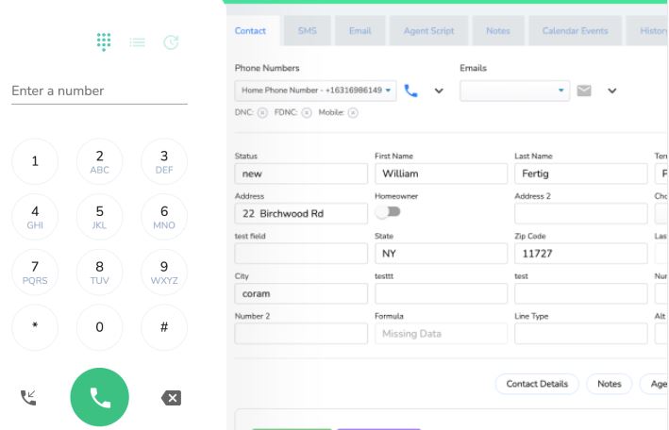The width and height of the screenshot is (669, 430).
Task: Toggle the Homeowner switch
Action: pyautogui.click(x=388, y=211)
